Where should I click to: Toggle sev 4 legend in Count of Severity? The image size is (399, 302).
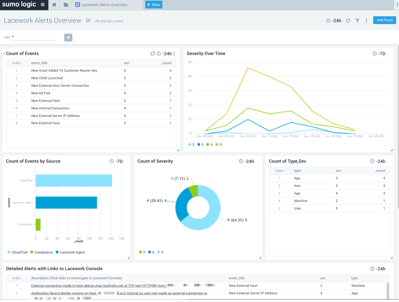151,252
